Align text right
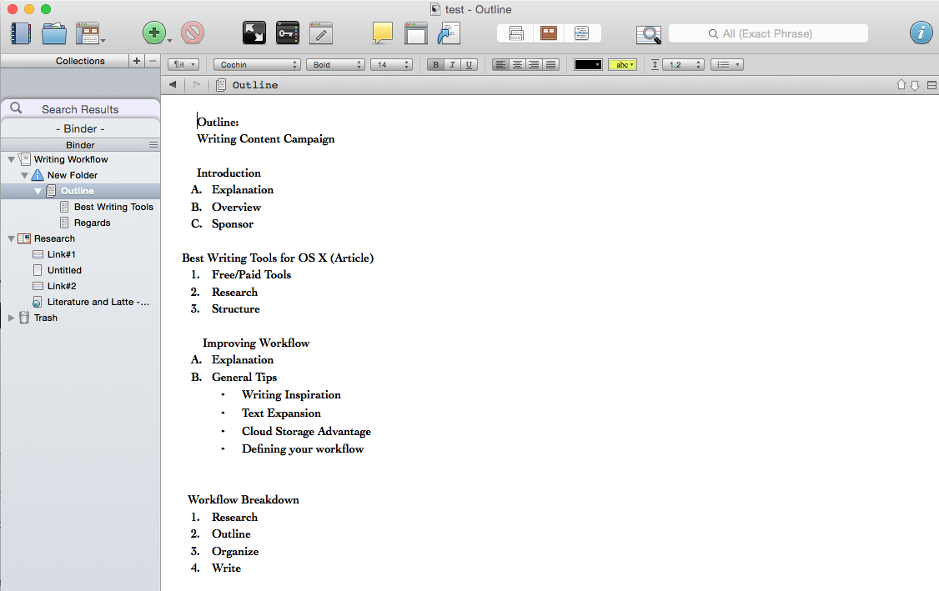 click(x=535, y=65)
